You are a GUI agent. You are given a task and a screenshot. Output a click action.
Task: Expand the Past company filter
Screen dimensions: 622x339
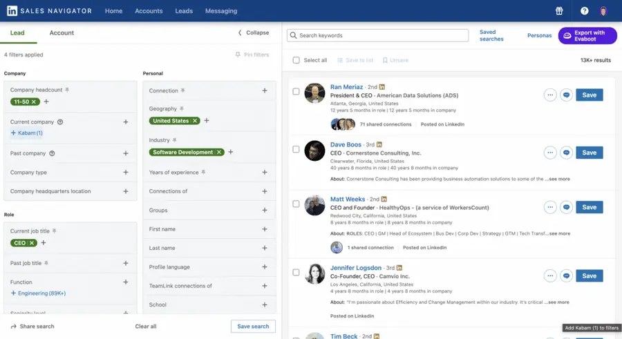click(x=126, y=153)
